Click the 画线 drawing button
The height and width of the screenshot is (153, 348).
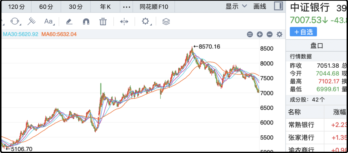pyautogui.click(x=260, y=7)
